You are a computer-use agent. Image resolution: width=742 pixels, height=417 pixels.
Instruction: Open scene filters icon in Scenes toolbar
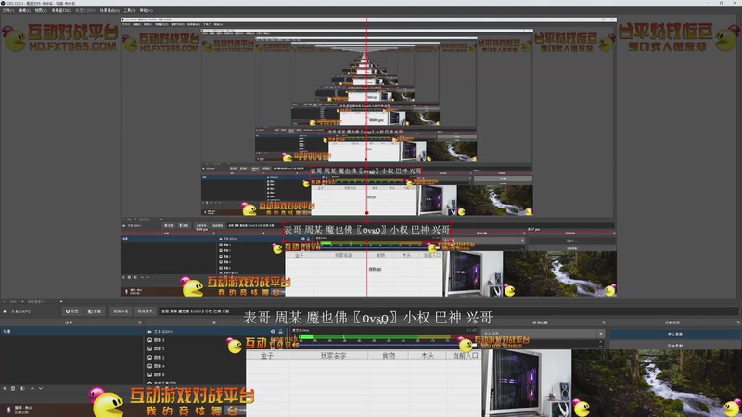point(22,388)
